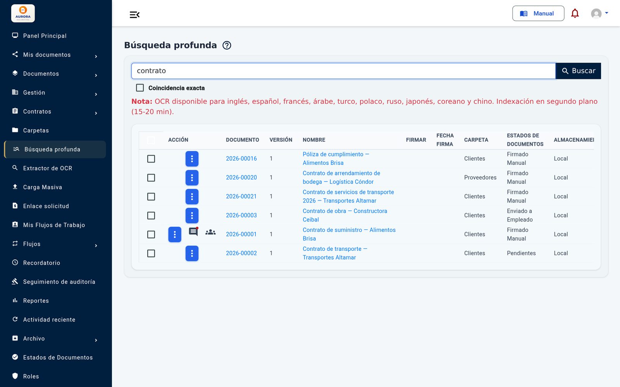Click the Recordatorio clock icon

pyautogui.click(x=15, y=262)
